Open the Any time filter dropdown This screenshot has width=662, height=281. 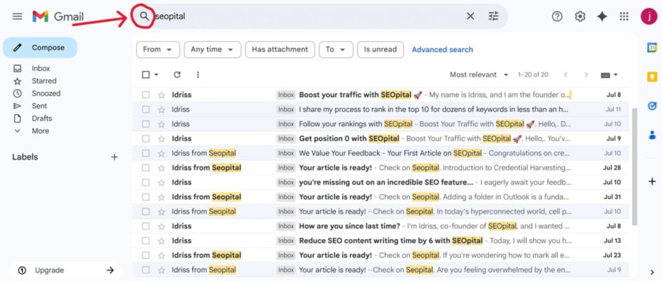(x=212, y=49)
